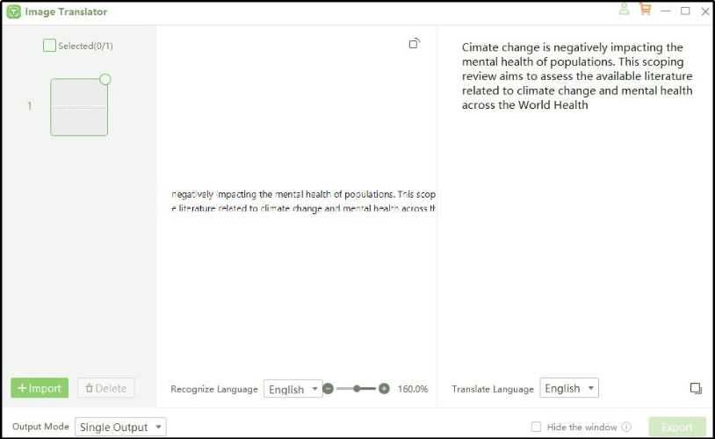Expand the Output Mode dropdown

[120, 428]
